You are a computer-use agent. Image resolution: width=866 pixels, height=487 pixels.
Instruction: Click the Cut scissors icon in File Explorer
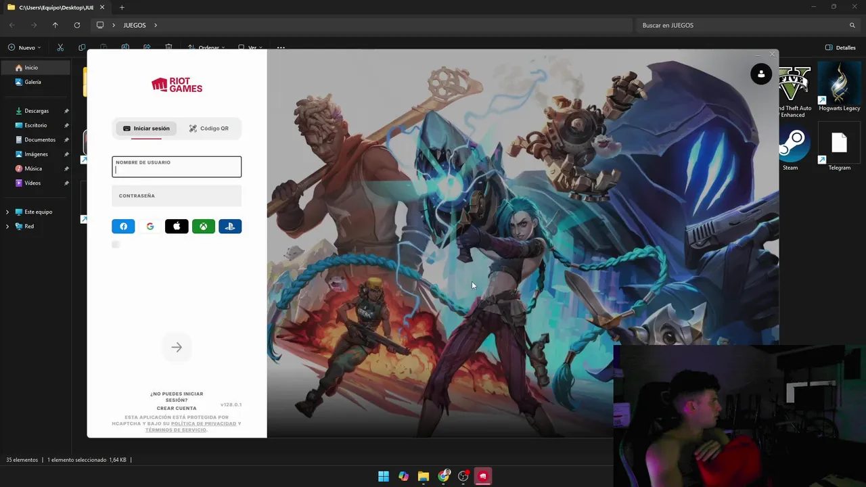(x=60, y=47)
